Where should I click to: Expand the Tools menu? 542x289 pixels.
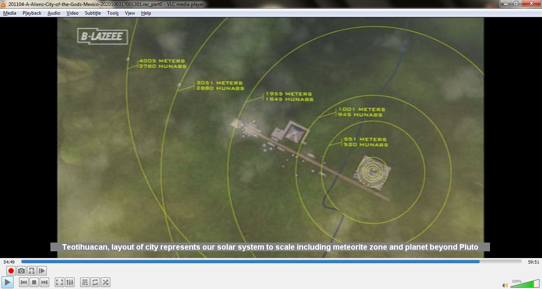(x=113, y=13)
